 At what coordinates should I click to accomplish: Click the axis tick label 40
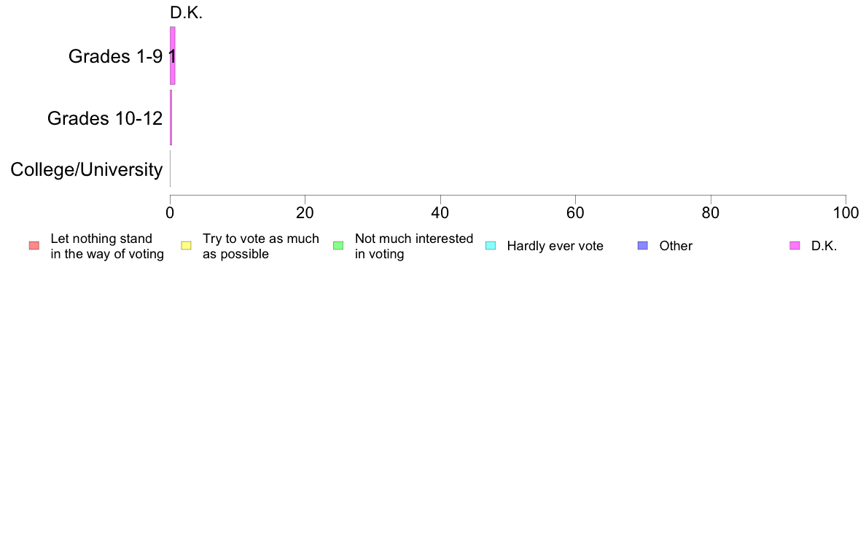440,213
